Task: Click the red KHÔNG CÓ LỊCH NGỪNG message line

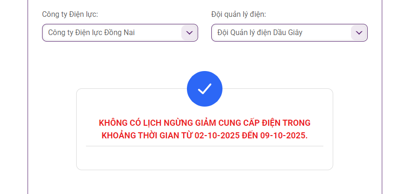Action: pos(205,123)
